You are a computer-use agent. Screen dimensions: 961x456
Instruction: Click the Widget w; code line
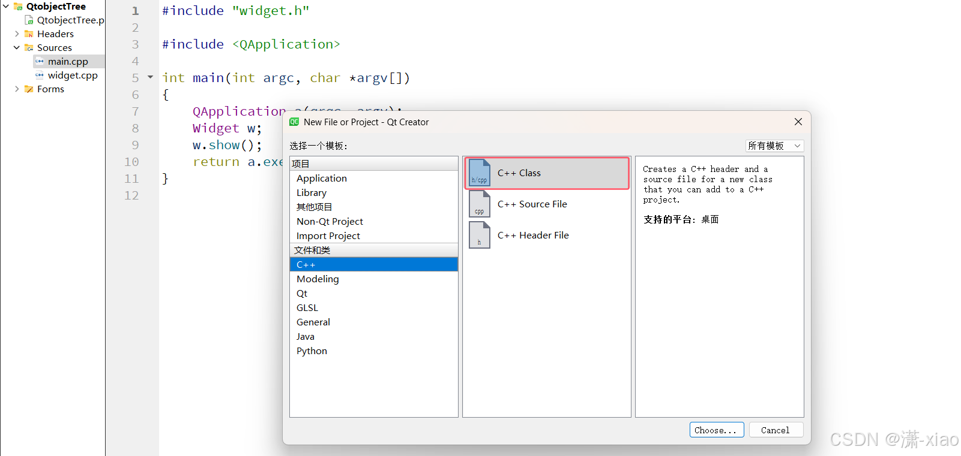pos(227,128)
